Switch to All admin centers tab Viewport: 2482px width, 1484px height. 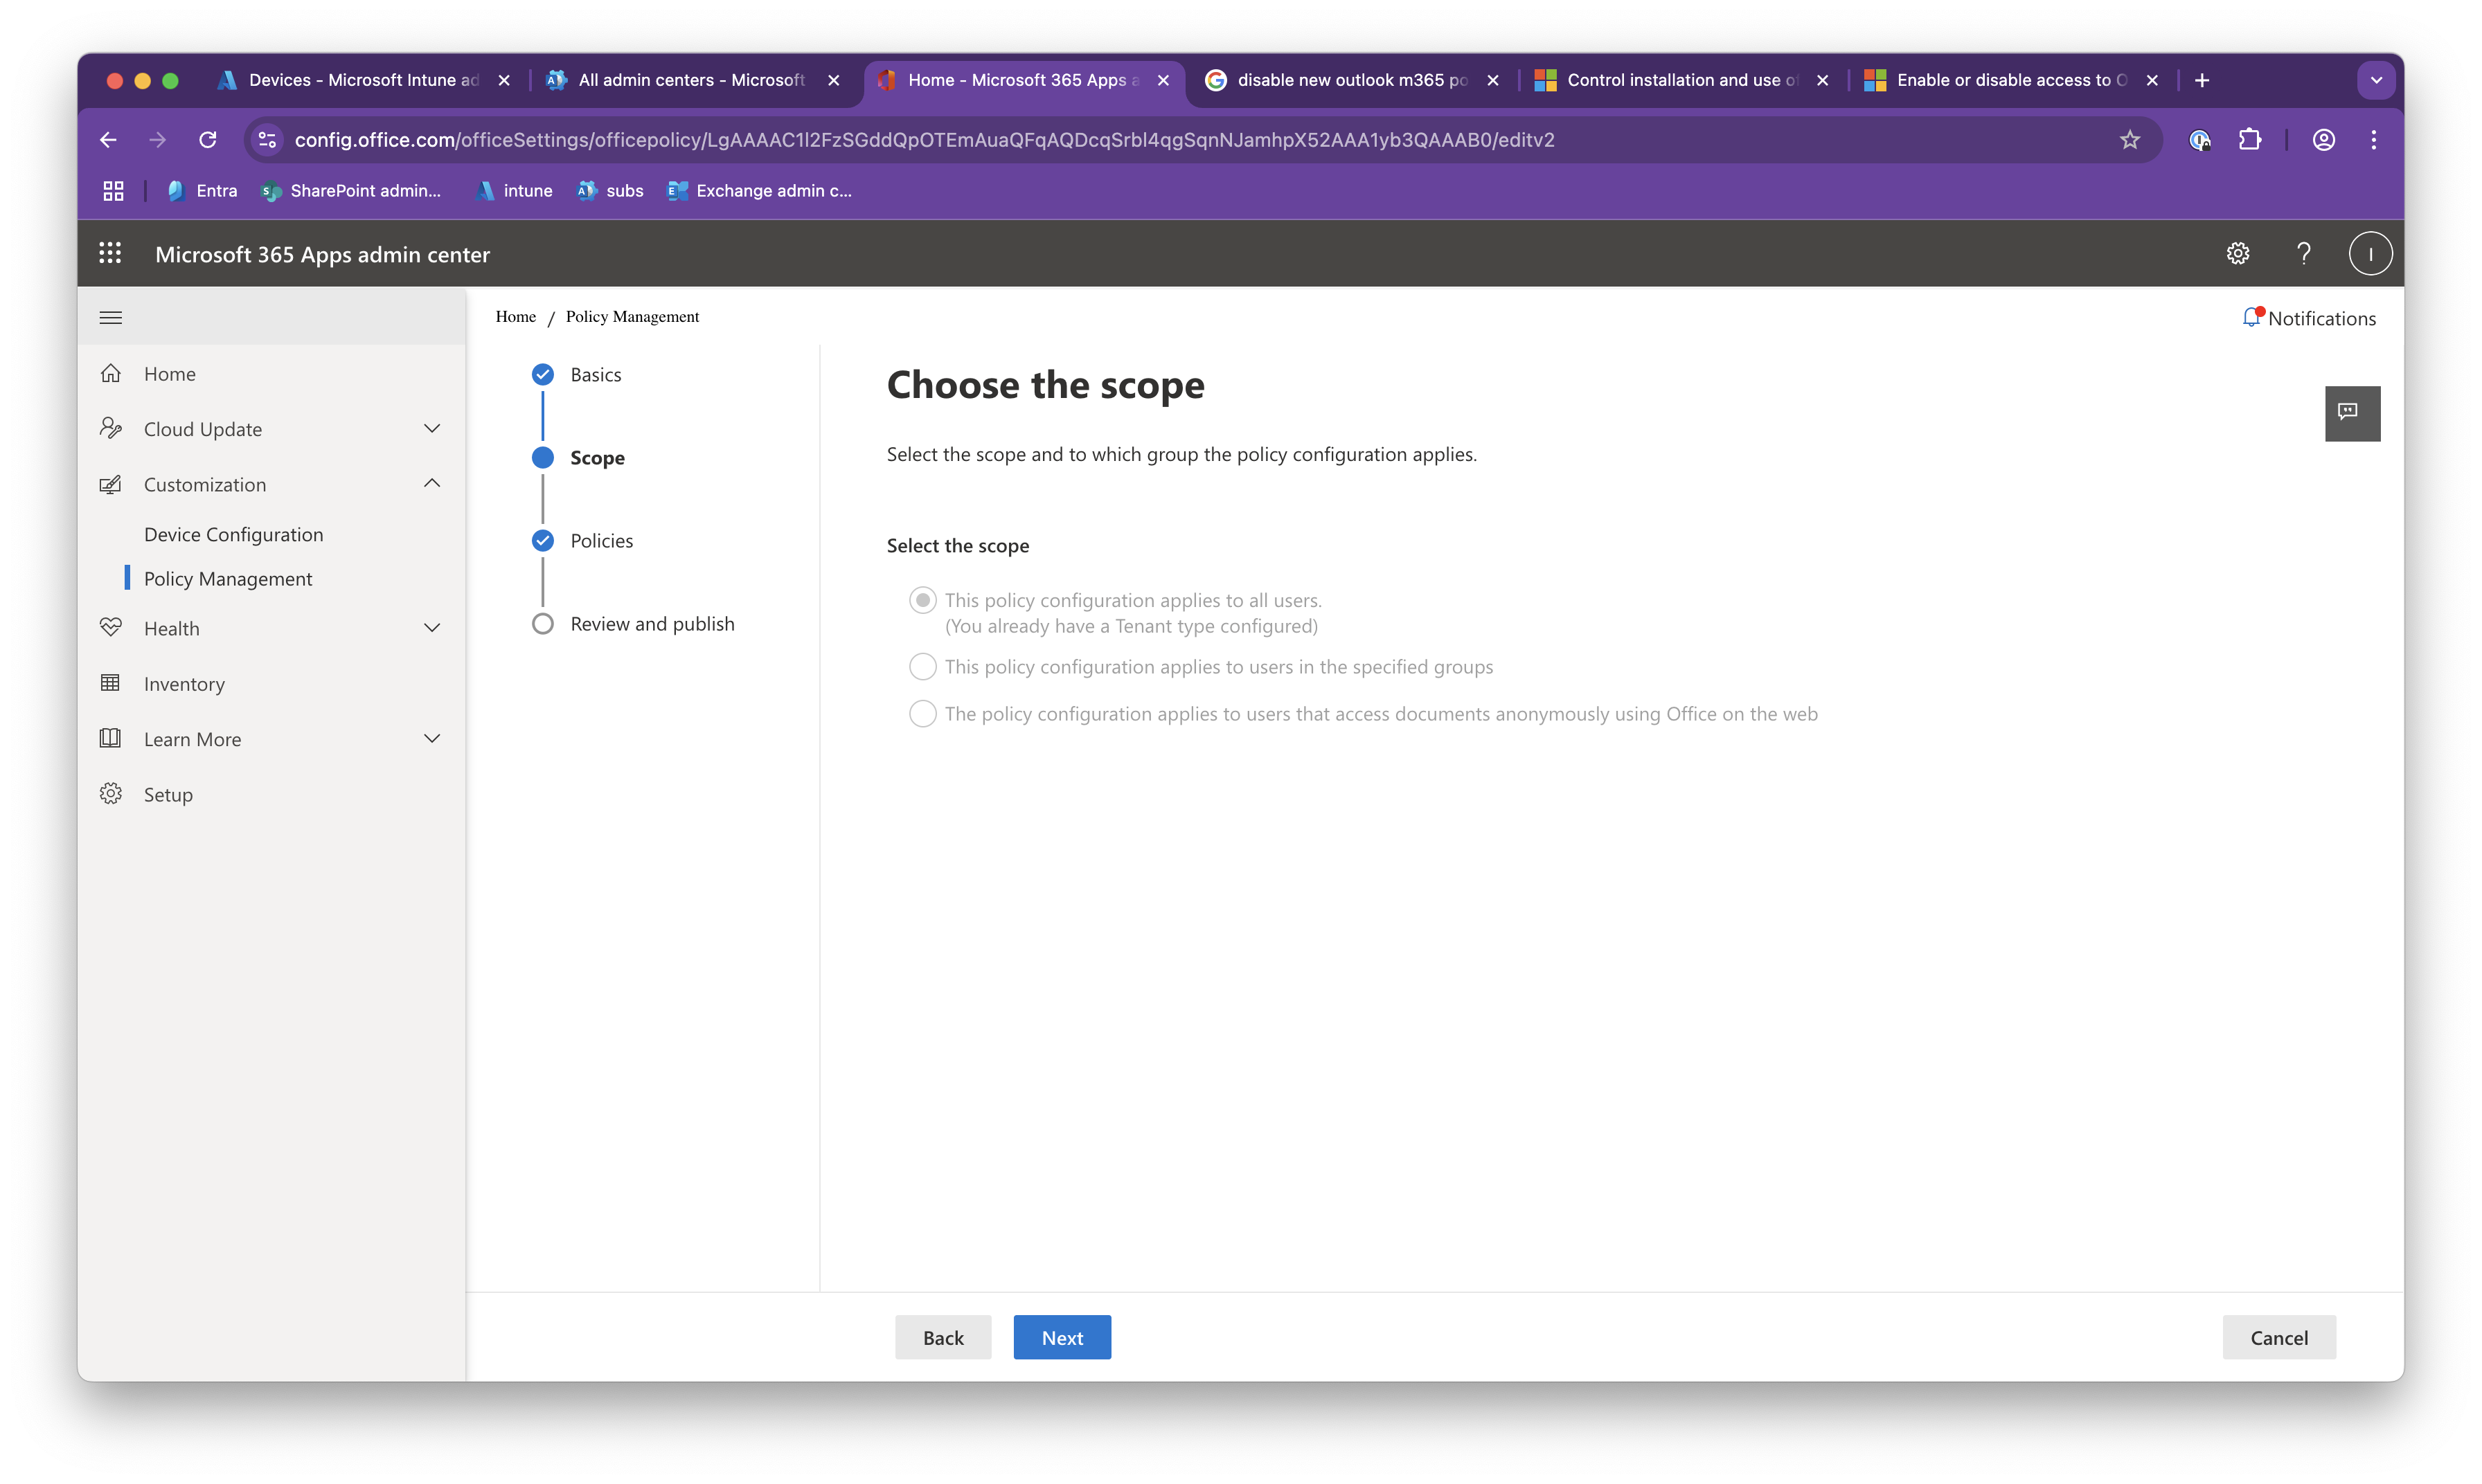click(691, 80)
